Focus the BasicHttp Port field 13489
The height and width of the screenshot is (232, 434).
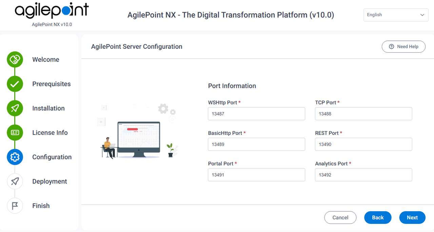(257, 144)
